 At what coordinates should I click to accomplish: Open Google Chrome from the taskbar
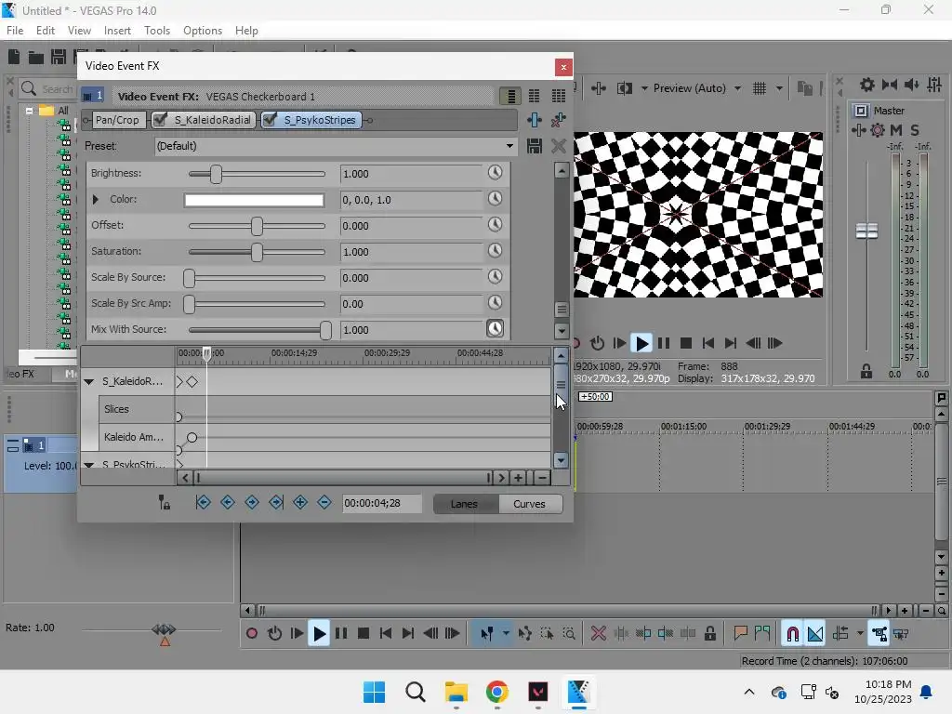pyautogui.click(x=496, y=692)
